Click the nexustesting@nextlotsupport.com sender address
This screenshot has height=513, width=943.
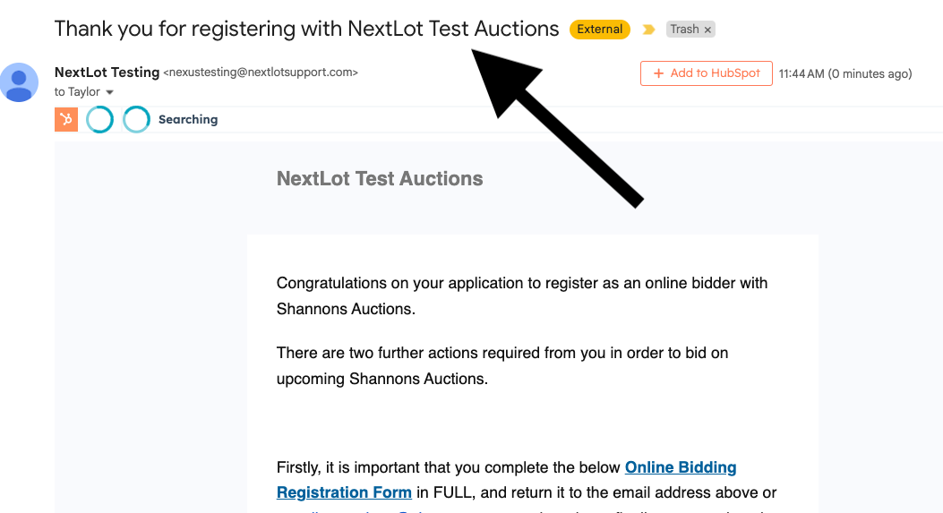261,73
